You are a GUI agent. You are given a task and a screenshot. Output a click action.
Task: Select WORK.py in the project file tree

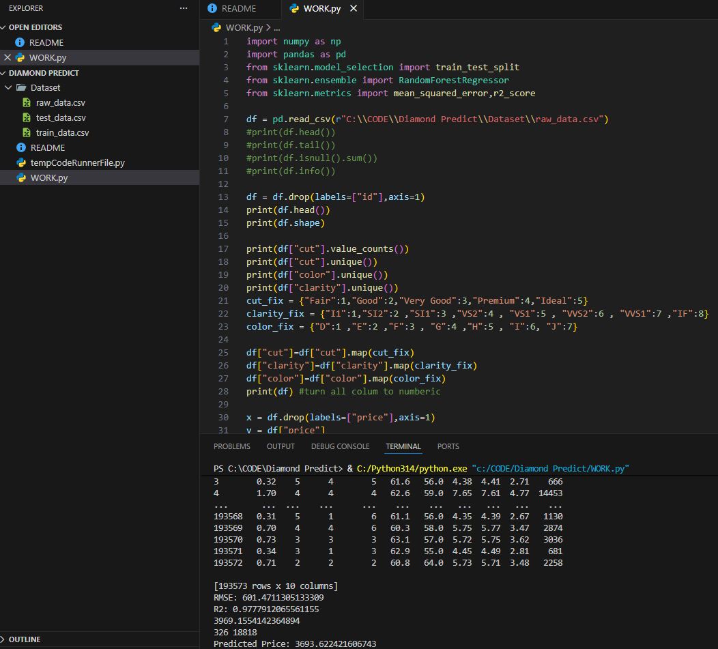pyautogui.click(x=48, y=178)
